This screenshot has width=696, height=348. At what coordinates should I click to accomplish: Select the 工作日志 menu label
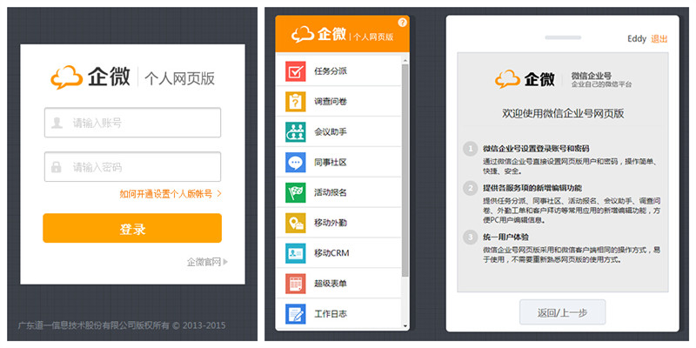331,314
